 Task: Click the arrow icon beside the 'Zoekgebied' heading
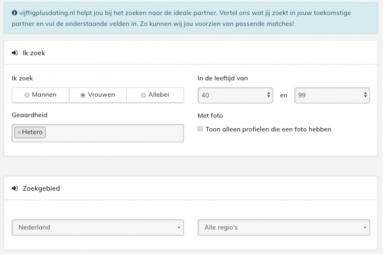click(15, 188)
